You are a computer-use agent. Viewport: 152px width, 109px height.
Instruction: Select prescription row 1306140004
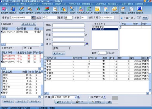(x=21, y=59)
